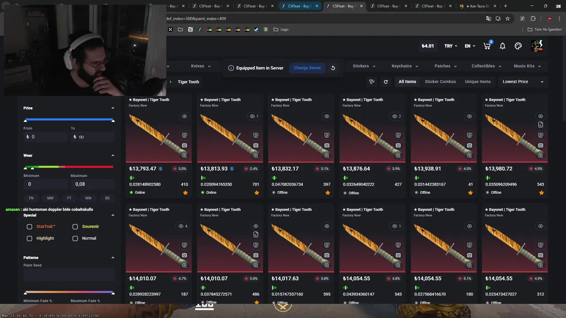Toggle watch eye on ₺13,876.64 Bayonet

click(397, 117)
